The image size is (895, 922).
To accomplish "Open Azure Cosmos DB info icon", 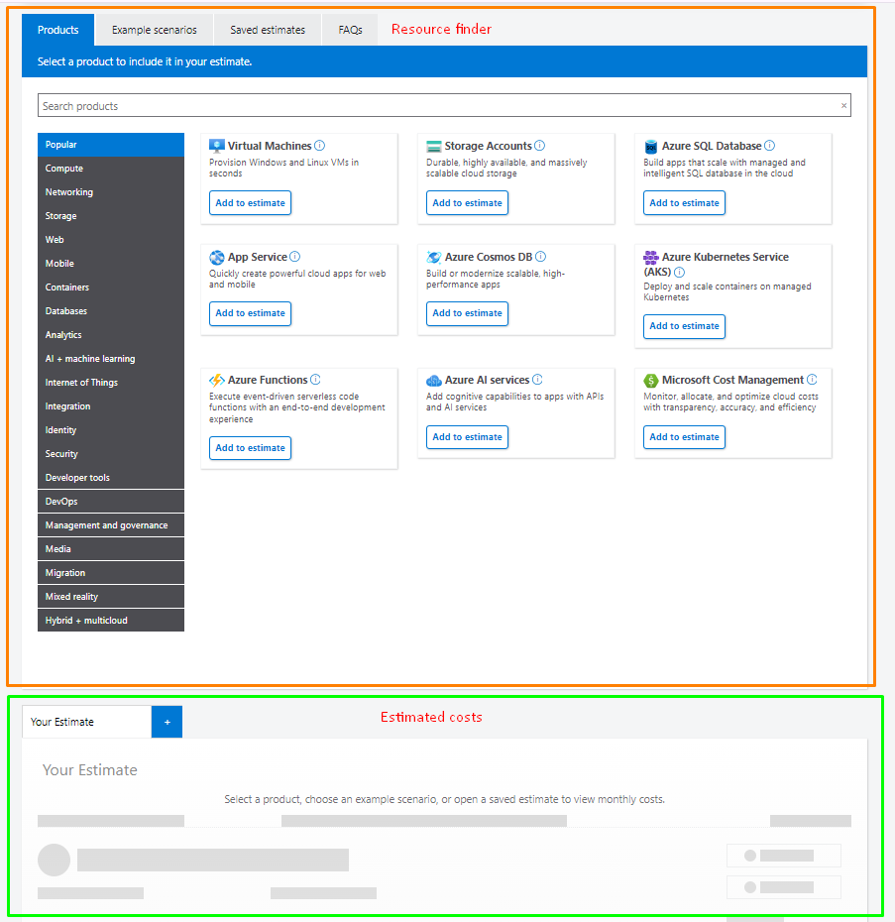I will [540, 257].
